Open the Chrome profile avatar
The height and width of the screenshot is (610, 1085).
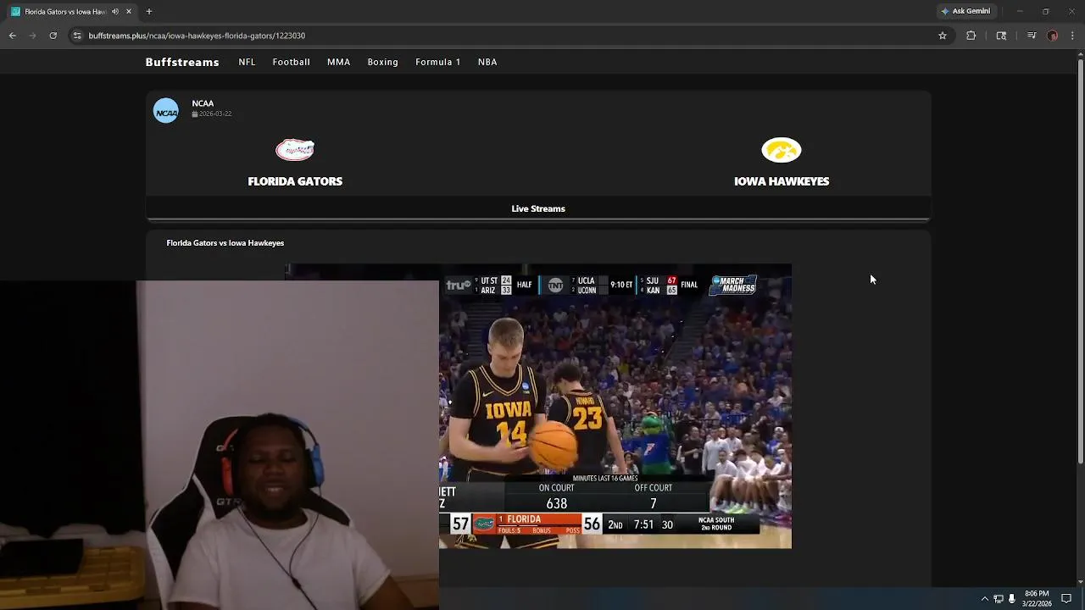pos(1053,36)
